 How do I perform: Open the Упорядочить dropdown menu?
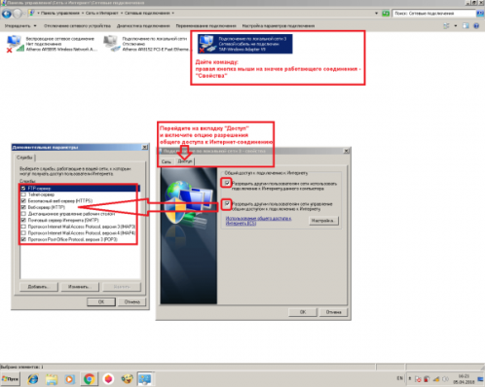coord(20,26)
